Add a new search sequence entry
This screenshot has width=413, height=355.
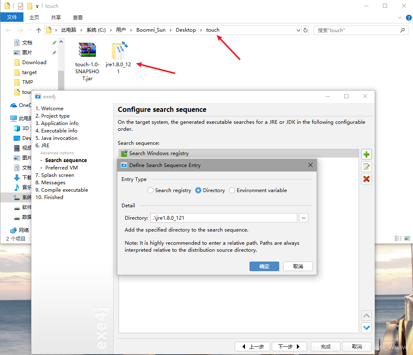pyautogui.click(x=366, y=155)
